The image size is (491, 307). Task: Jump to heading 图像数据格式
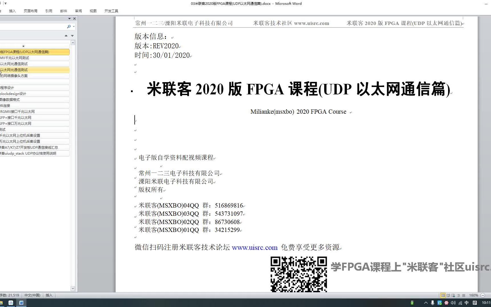[35, 99]
